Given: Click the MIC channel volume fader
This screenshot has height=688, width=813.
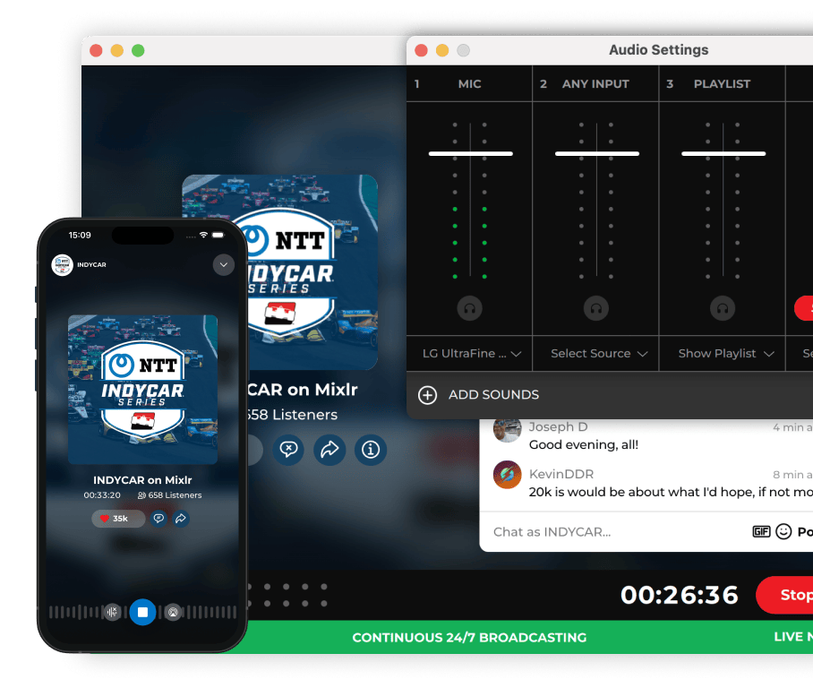Looking at the screenshot, I should point(470,154).
